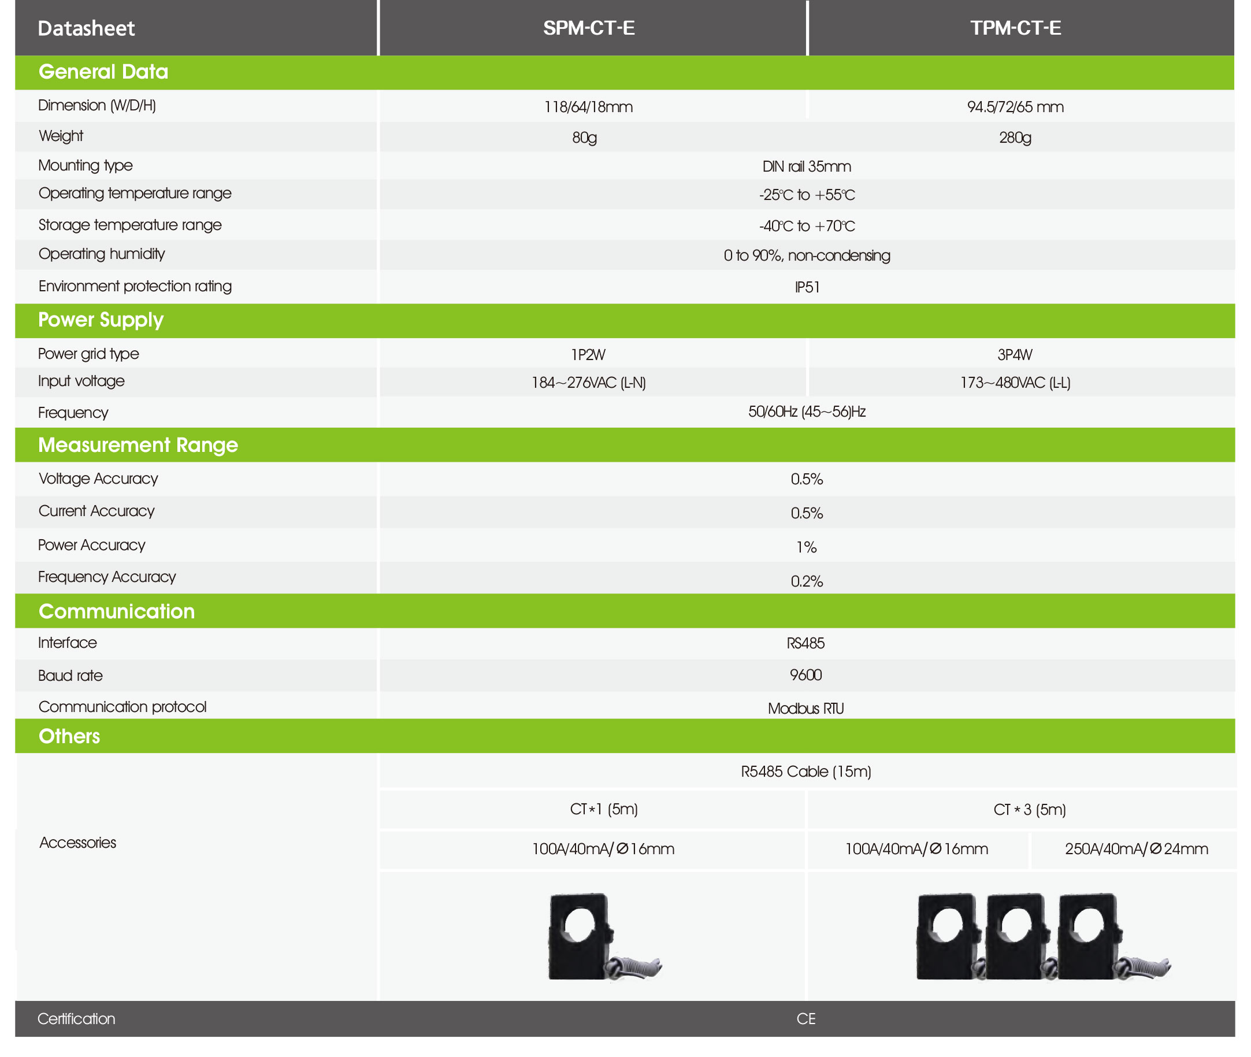Image resolution: width=1251 pixels, height=1057 pixels.
Task: Click the Baud rate row label
Action: coord(70,676)
